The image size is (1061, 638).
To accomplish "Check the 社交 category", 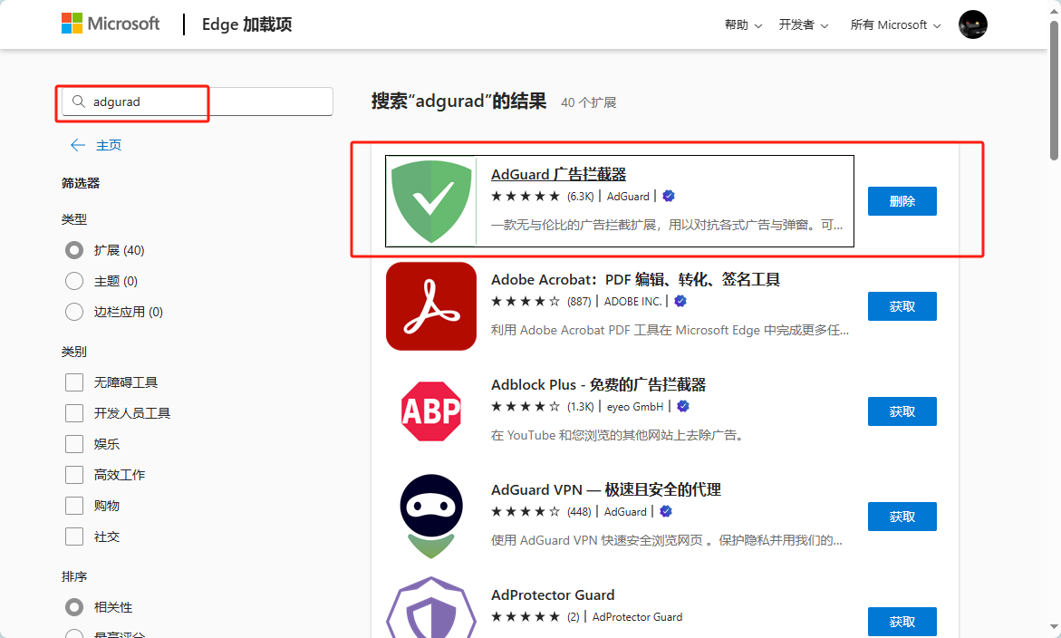I will [74, 536].
